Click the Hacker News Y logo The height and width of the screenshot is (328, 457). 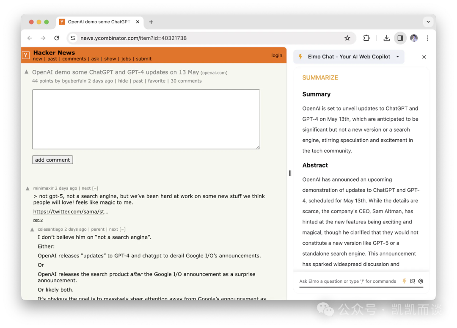pyautogui.click(x=26, y=55)
